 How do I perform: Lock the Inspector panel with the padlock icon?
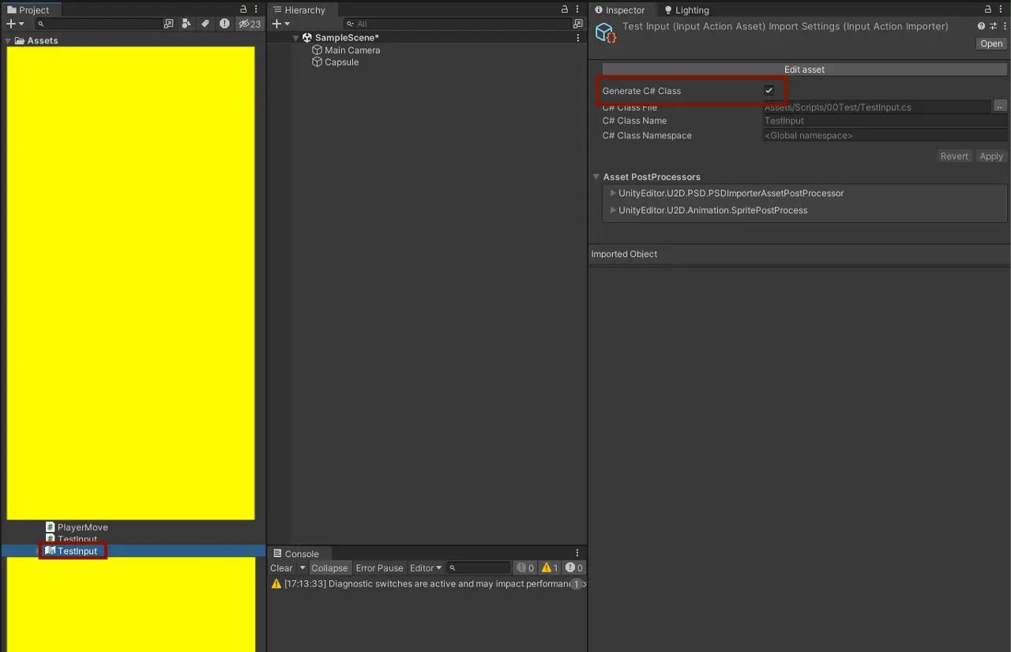[x=988, y=9]
